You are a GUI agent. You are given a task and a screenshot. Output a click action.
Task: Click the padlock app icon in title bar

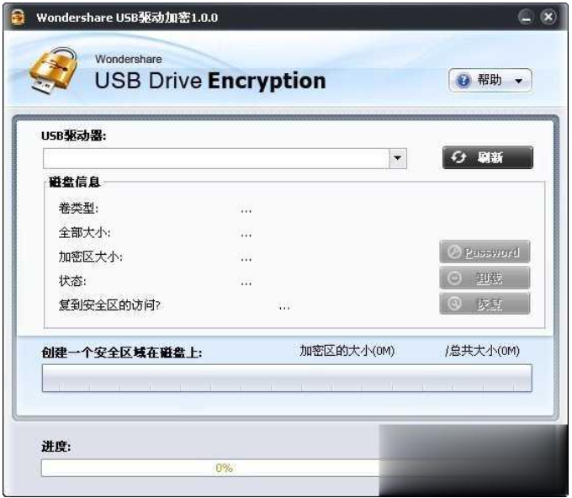click(18, 17)
